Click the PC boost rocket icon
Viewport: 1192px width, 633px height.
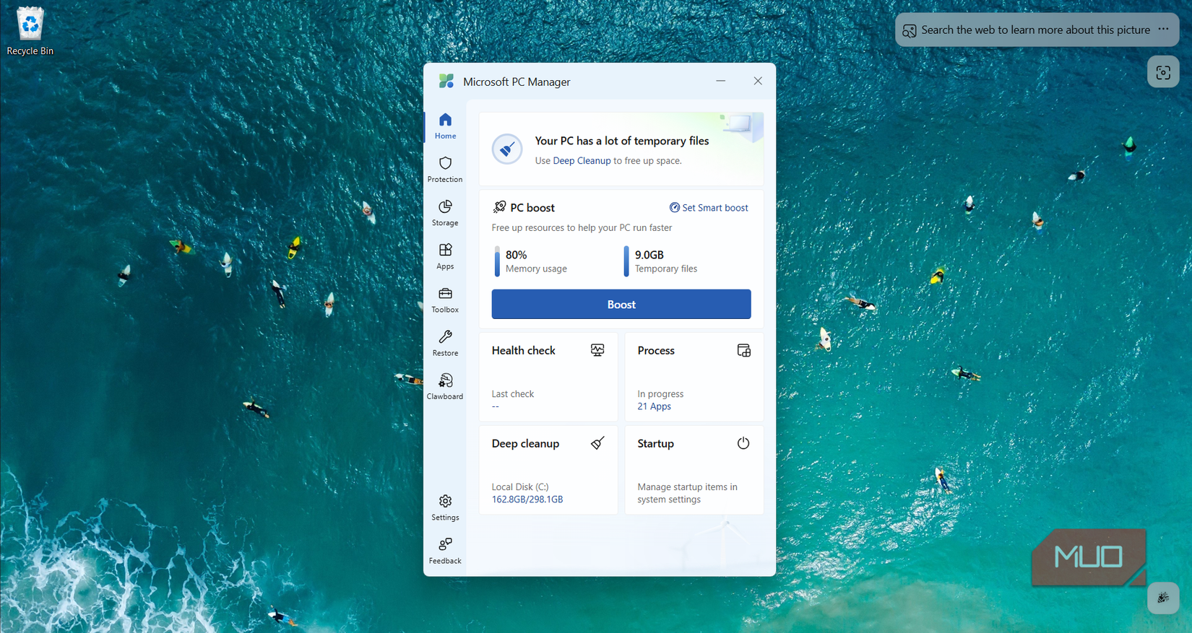point(499,207)
